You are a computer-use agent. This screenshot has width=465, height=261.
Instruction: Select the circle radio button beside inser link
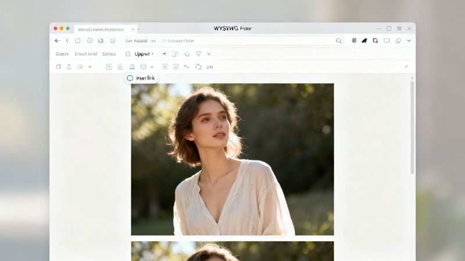pyautogui.click(x=130, y=78)
